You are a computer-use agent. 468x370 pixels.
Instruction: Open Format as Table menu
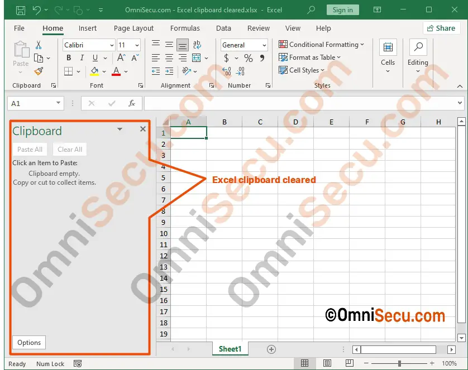[x=309, y=57]
